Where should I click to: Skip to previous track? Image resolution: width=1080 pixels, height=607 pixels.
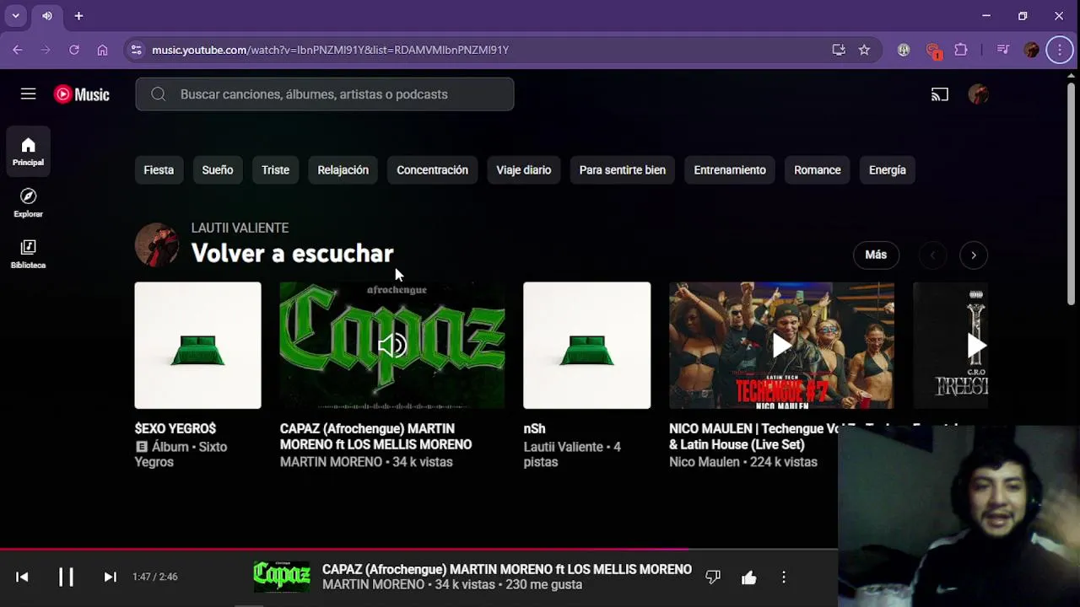tap(22, 577)
